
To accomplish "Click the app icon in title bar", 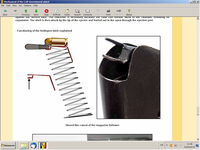I will tap(2, 2).
